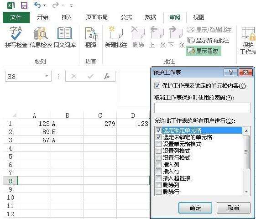Enable 设置列格式 checkbox
Viewport: 256px width, 219px height.
click(x=158, y=151)
